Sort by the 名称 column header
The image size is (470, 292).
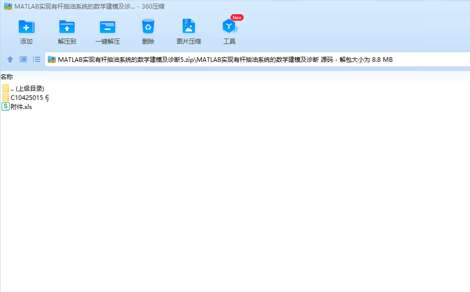(7, 77)
